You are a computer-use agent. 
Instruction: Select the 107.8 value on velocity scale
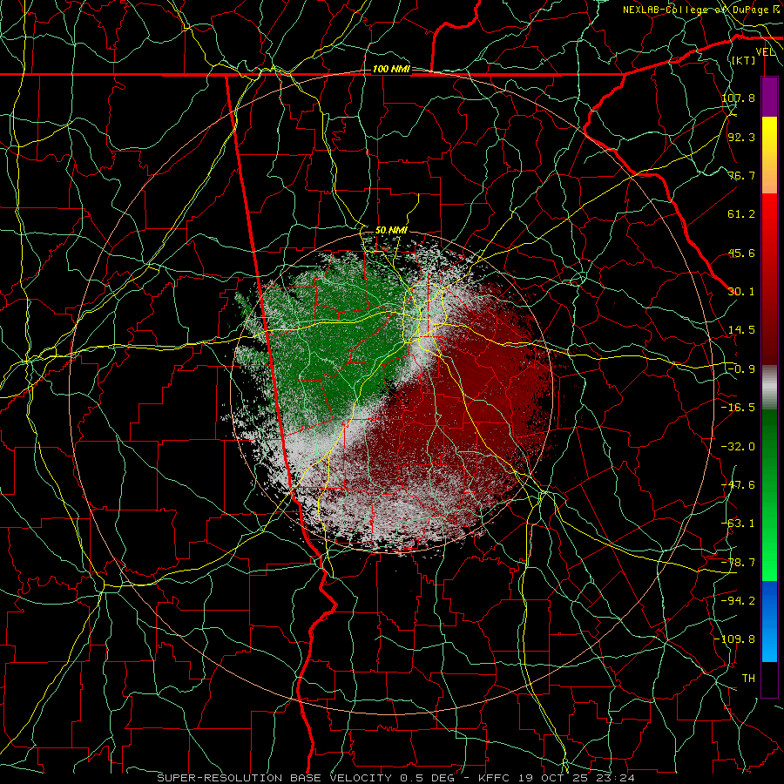point(738,98)
